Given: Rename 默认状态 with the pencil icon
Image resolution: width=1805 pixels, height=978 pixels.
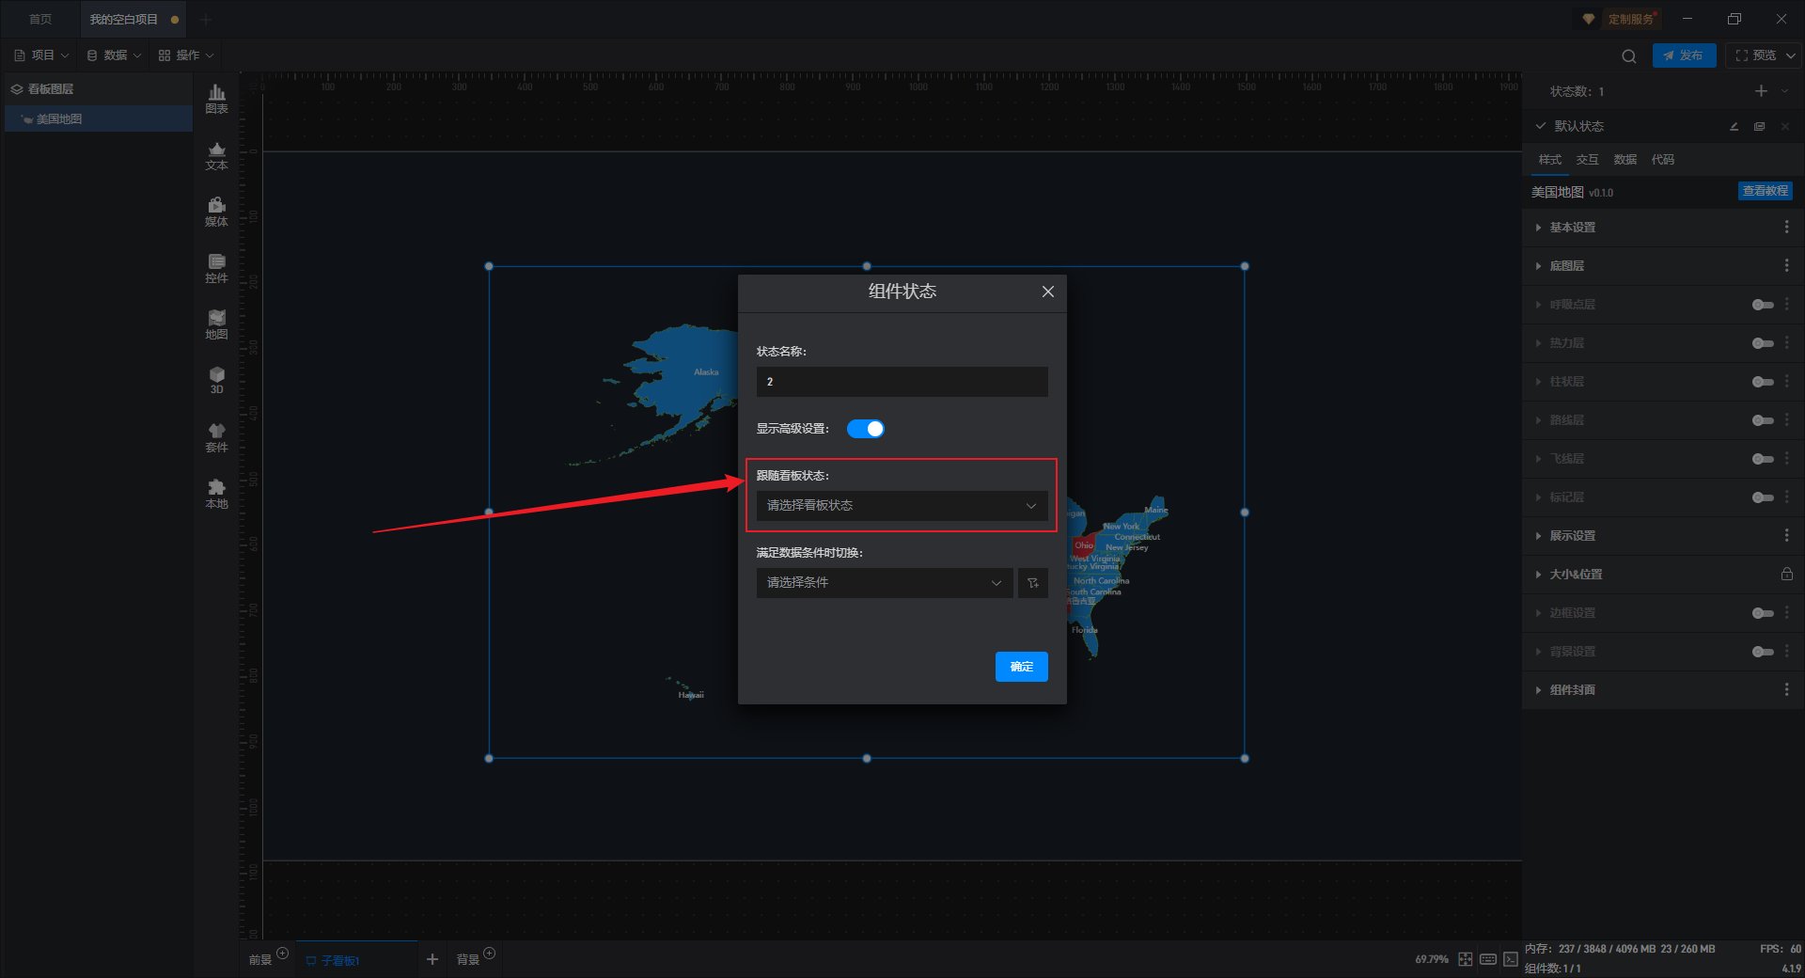Looking at the screenshot, I should (1734, 126).
